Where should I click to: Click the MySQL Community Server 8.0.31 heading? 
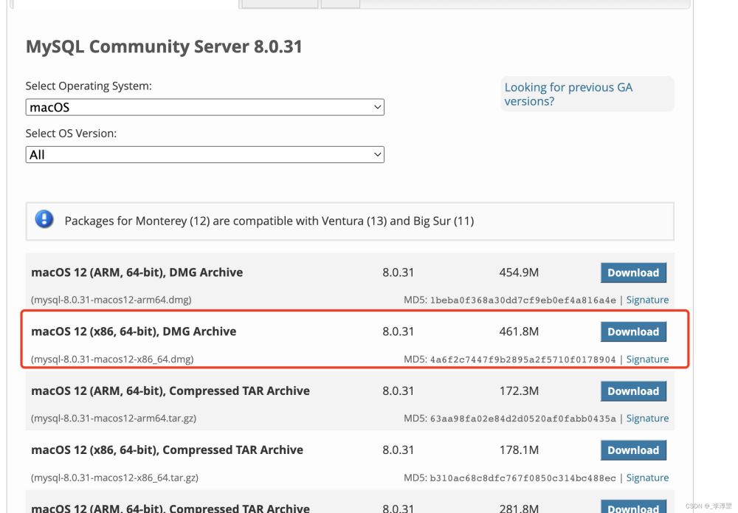tap(164, 47)
